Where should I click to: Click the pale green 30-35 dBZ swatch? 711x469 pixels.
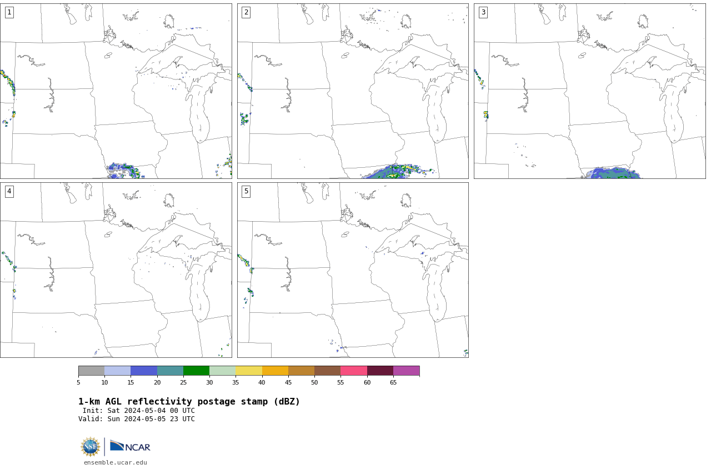[x=222, y=371]
